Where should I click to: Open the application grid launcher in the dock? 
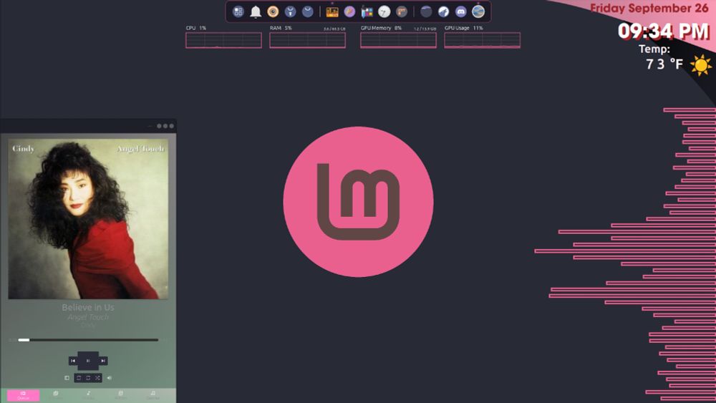[238, 11]
